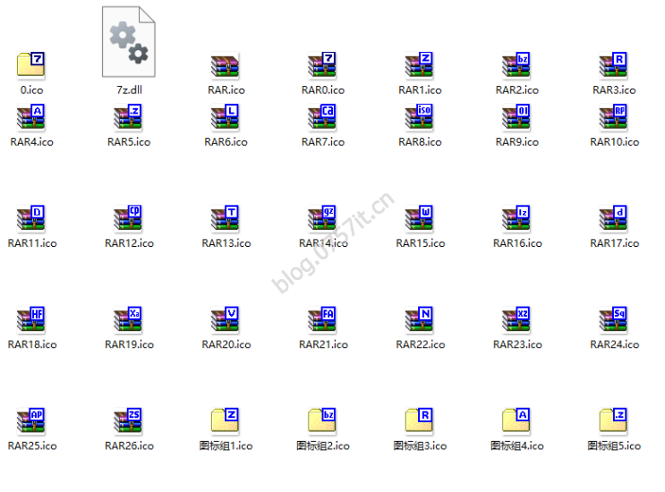Click the file name label RAR7.ico
This screenshot has height=492, width=665.
tap(323, 142)
